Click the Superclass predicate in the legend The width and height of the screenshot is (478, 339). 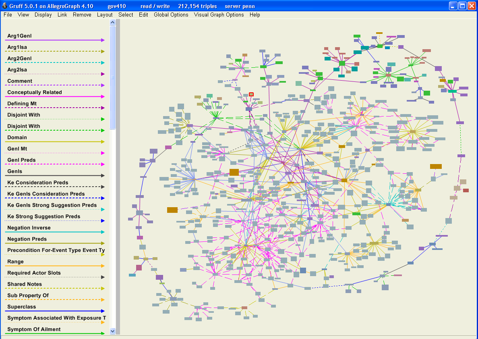[x=21, y=307]
